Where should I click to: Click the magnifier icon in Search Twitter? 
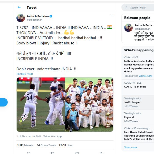(x=126, y=7)
